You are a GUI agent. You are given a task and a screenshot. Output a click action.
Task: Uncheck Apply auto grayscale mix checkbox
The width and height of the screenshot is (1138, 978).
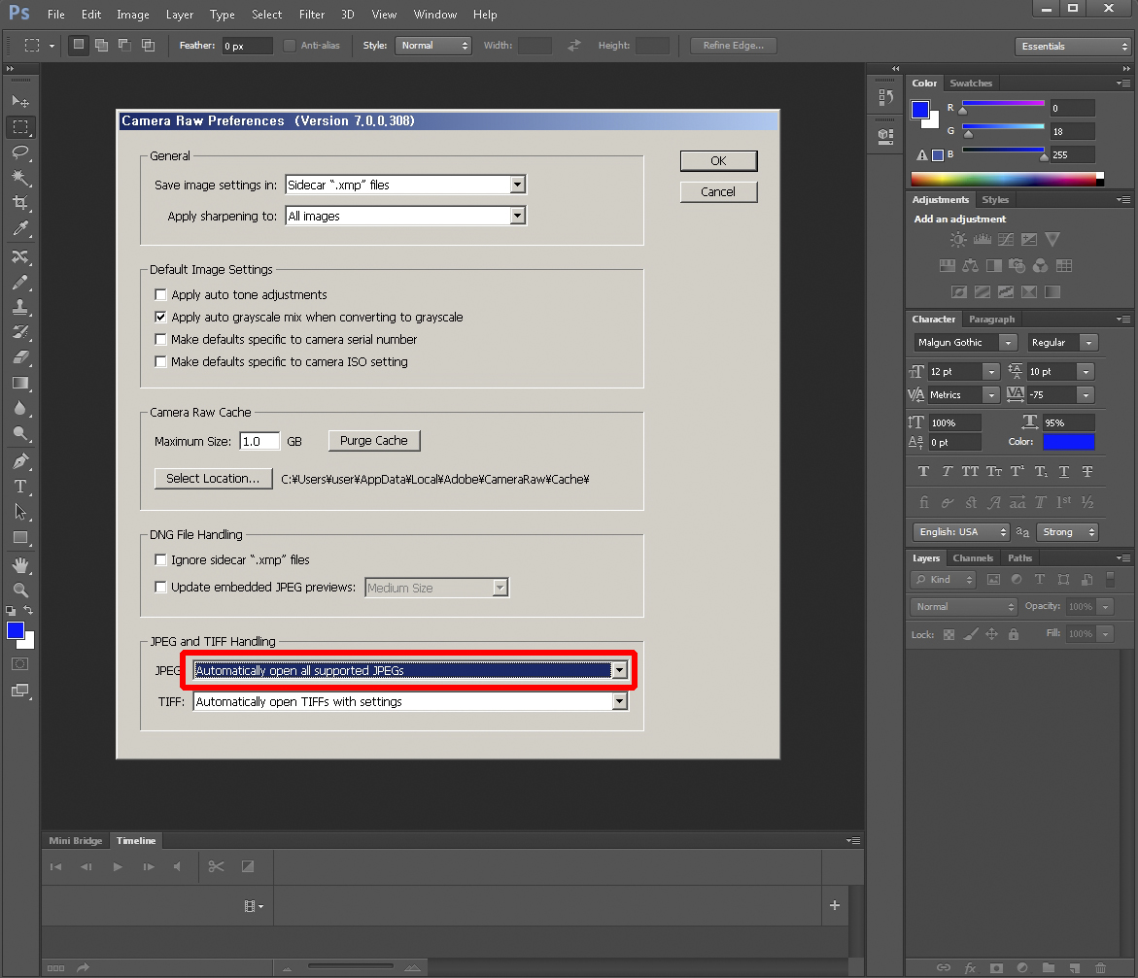(160, 317)
